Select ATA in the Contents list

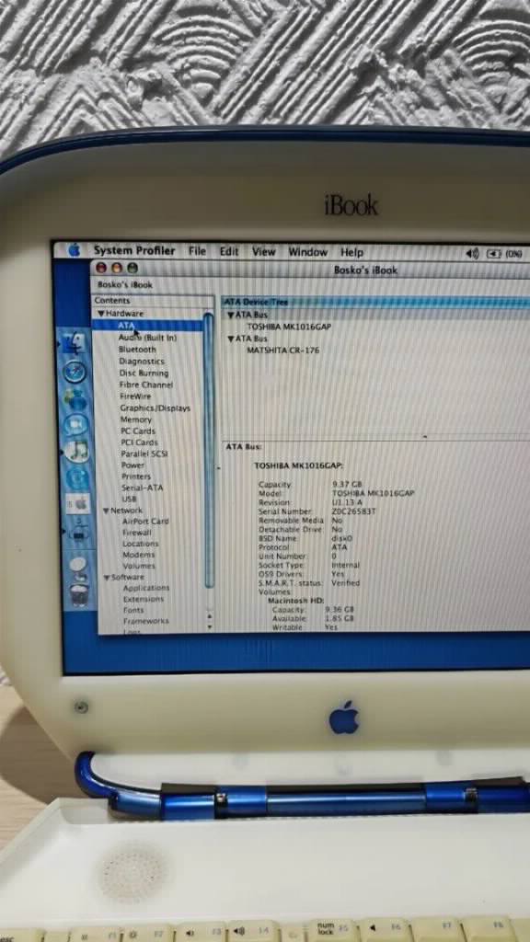[147, 325]
